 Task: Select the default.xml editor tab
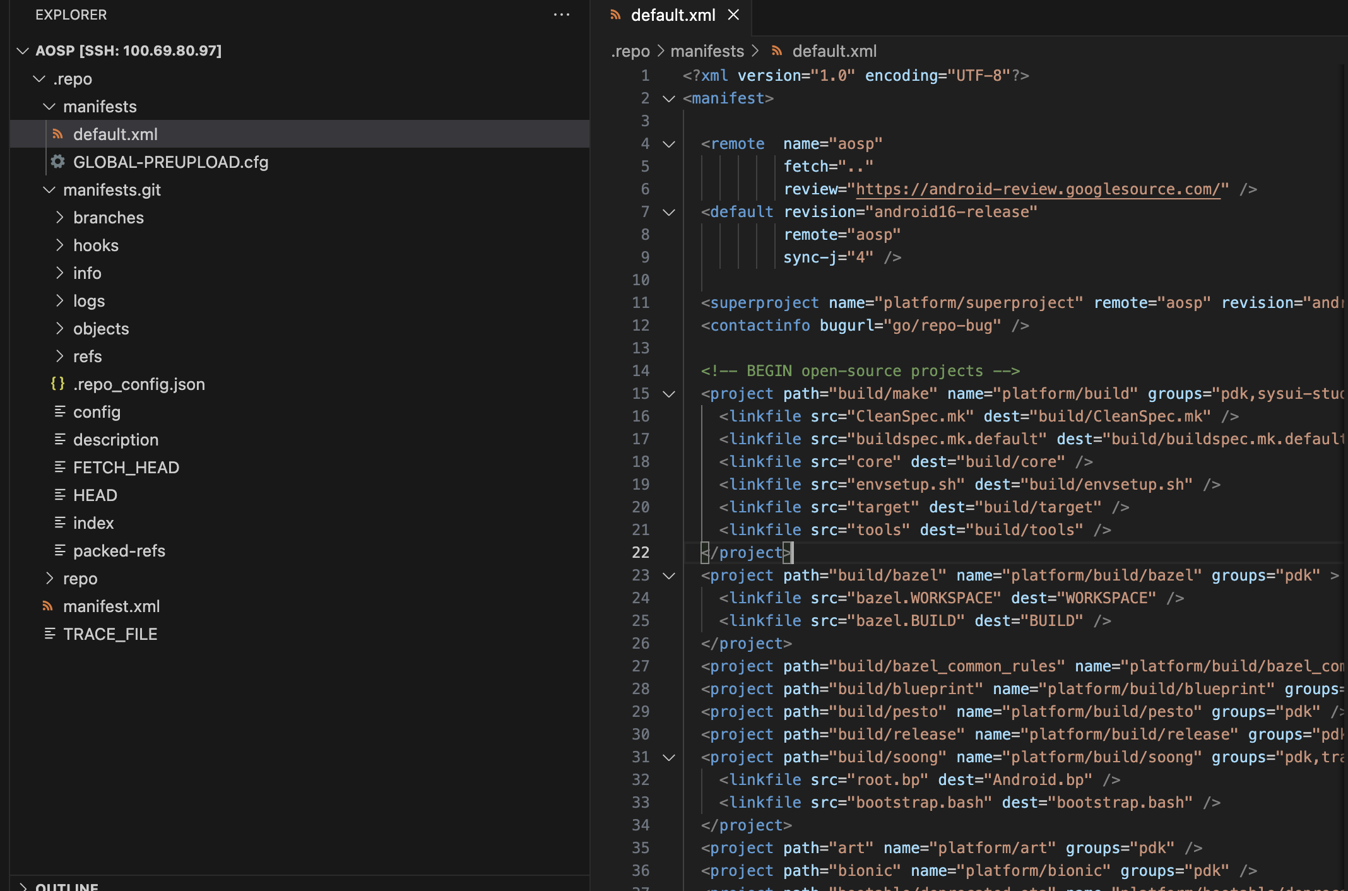pyautogui.click(x=673, y=15)
